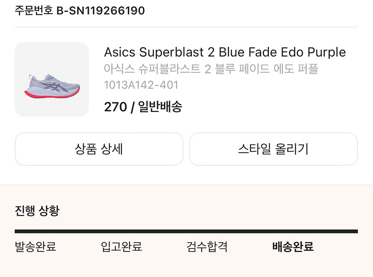Click the 검수합격 progress stage
The width and height of the screenshot is (373, 277).
pos(206,247)
